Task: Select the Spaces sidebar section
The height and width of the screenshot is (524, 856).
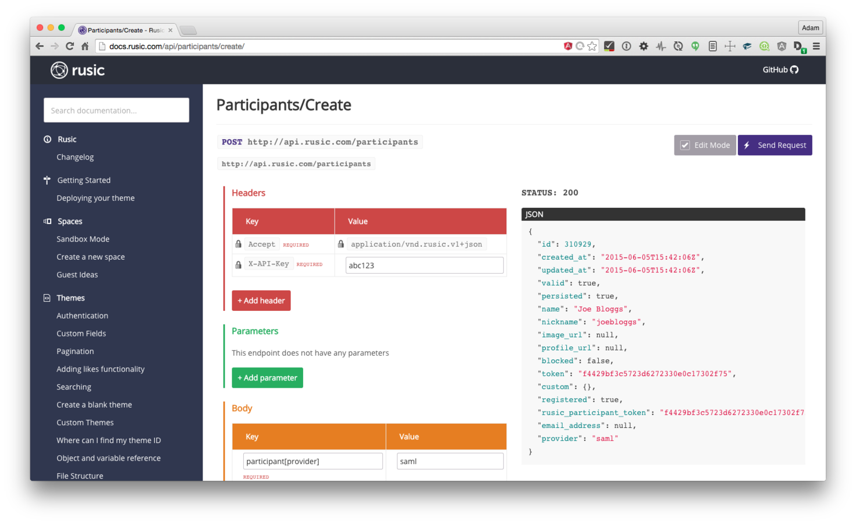Action: [x=70, y=221]
